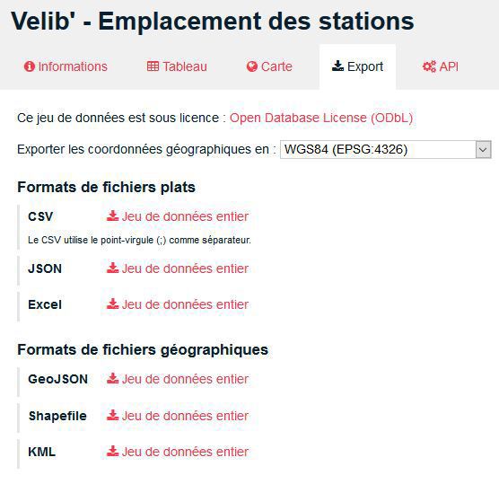
Task: Open the Open Database License (ODbL) link
Action: 321,118
